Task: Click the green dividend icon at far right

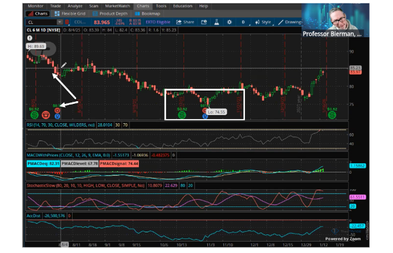Action: tap(332, 115)
